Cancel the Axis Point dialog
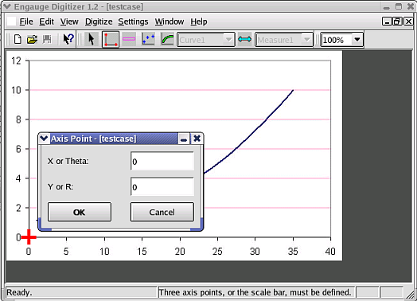417x301 pixels. 162,212
